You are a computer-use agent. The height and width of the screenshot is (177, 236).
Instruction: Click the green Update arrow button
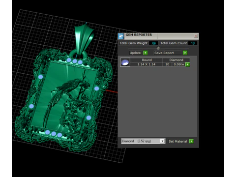click(146, 53)
